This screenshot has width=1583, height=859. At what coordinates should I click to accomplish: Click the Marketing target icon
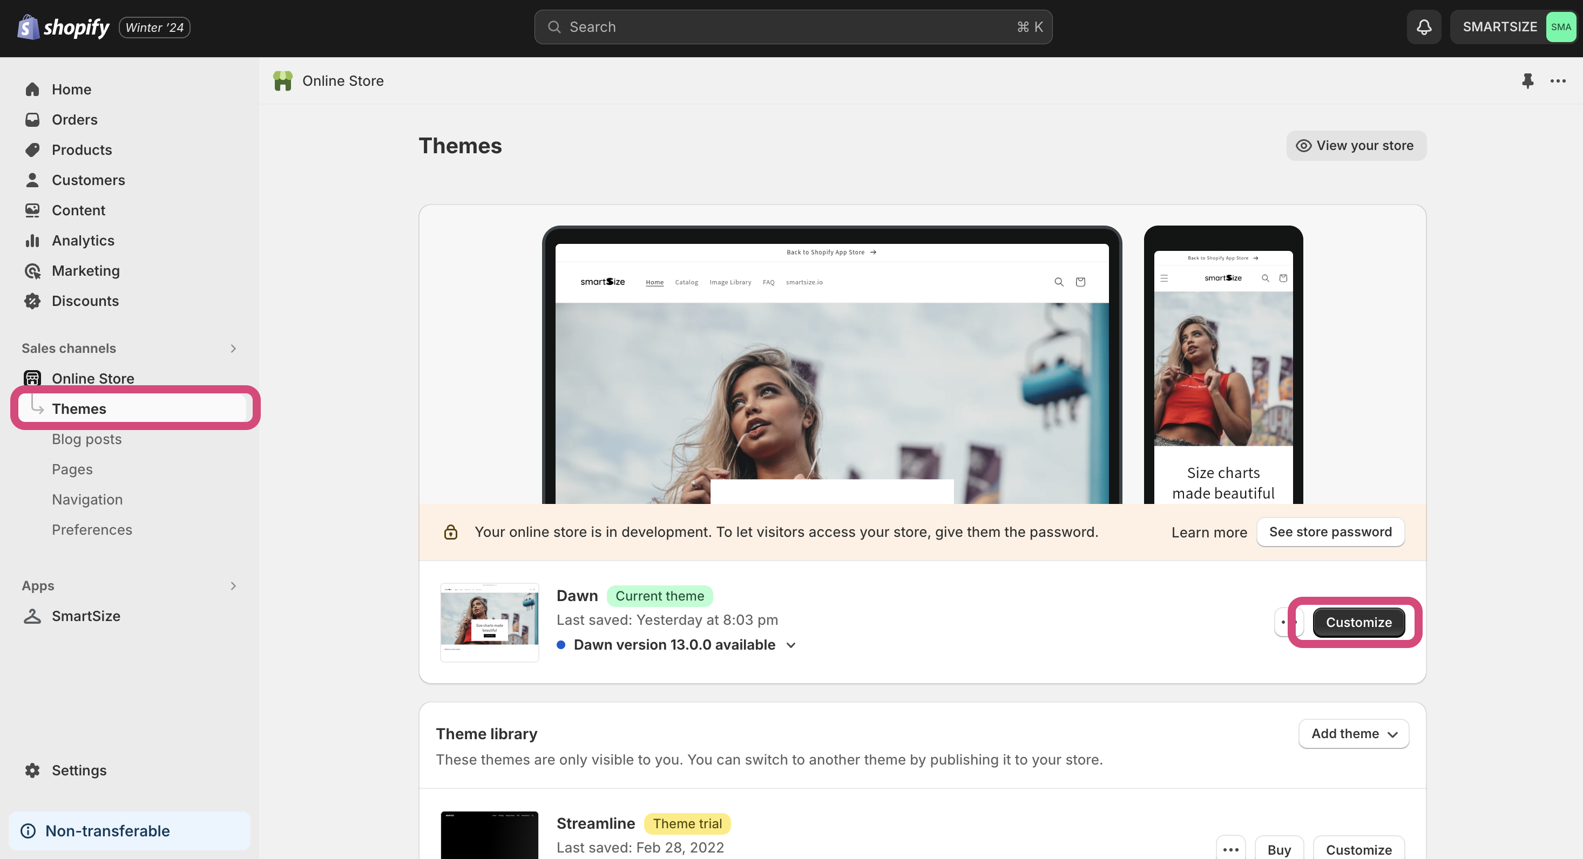32,271
